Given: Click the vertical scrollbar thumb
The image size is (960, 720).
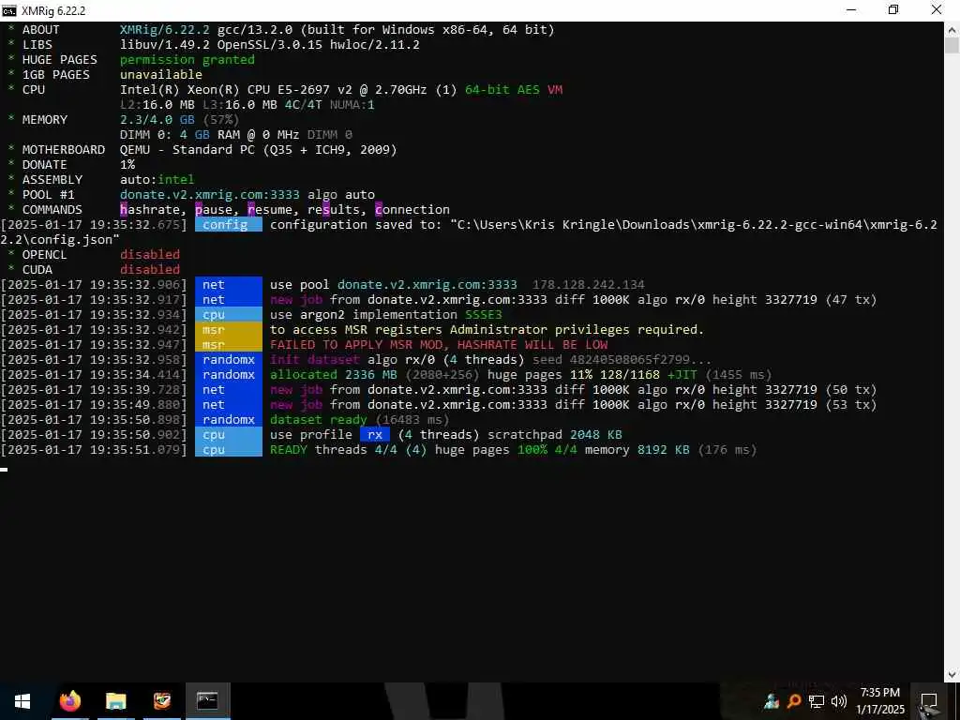Looking at the screenshot, I should [952, 46].
